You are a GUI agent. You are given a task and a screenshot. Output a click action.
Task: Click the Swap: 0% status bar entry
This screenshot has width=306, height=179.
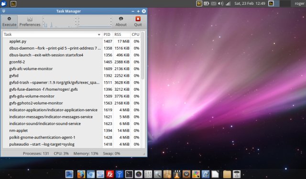pos(111,154)
